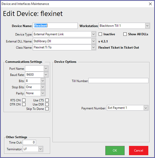Open the External DLL Name dropdown

pos(93,41)
